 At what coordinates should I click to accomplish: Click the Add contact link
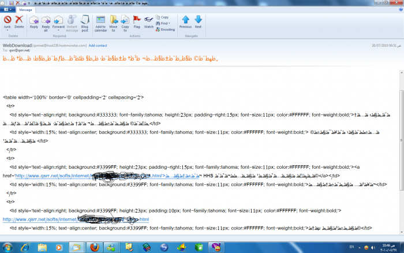[98, 45]
